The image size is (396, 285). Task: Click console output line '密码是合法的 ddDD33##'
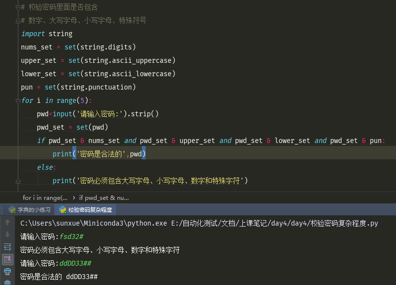click(x=58, y=277)
